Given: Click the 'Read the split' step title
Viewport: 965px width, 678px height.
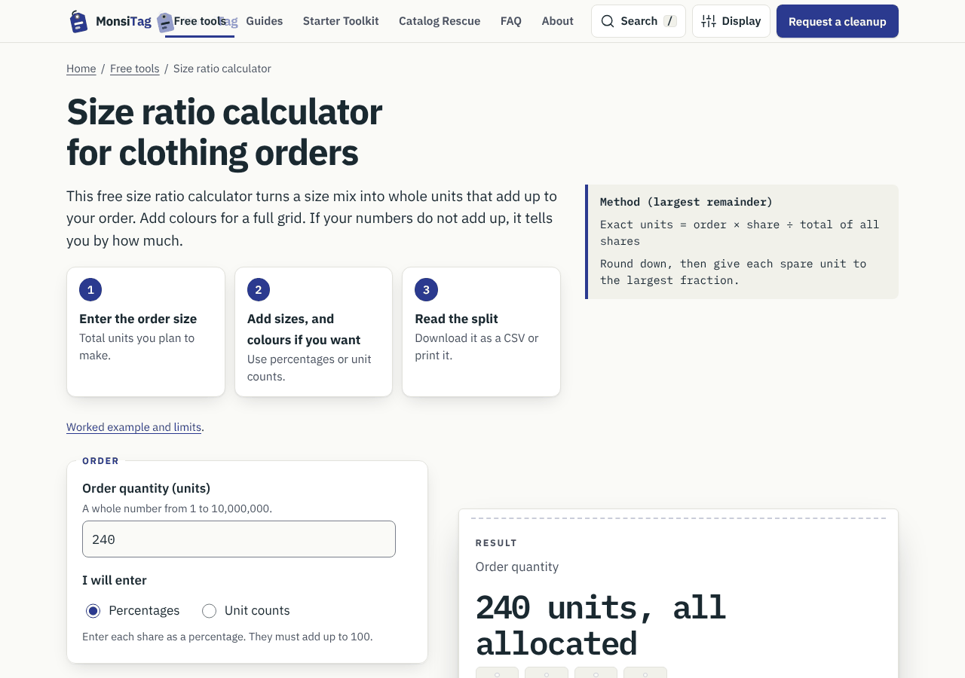Looking at the screenshot, I should pos(457,319).
